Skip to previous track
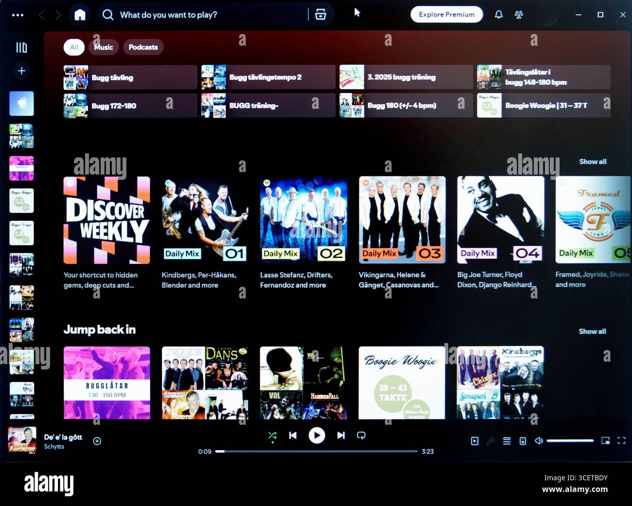Screen dimensions: 632x506 pyautogui.click(x=293, y=436)
